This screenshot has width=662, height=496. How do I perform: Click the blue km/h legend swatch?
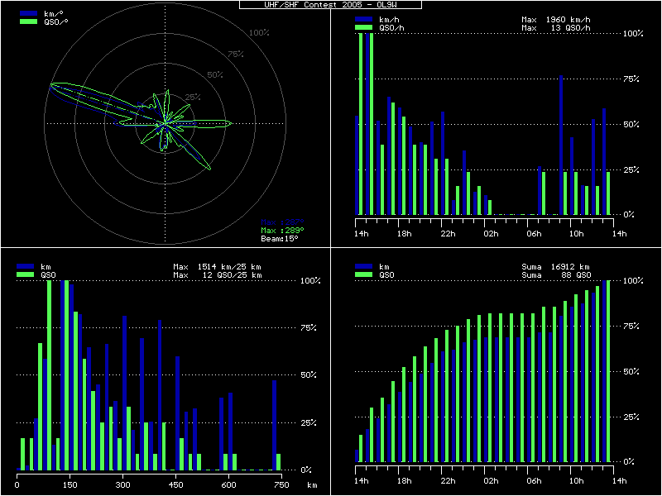tap(363, 19)
